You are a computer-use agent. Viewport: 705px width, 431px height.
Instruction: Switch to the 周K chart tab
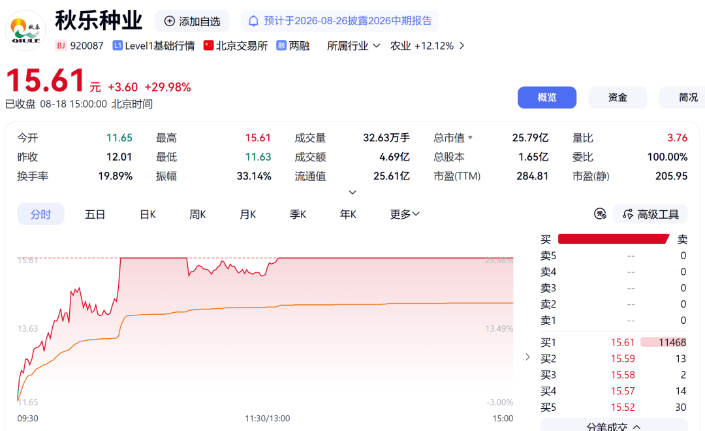tap(197, 214)
